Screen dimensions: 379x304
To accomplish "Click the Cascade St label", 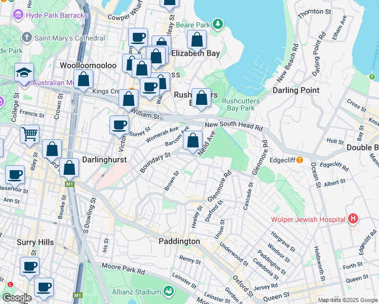I will [x=248, y=196].
